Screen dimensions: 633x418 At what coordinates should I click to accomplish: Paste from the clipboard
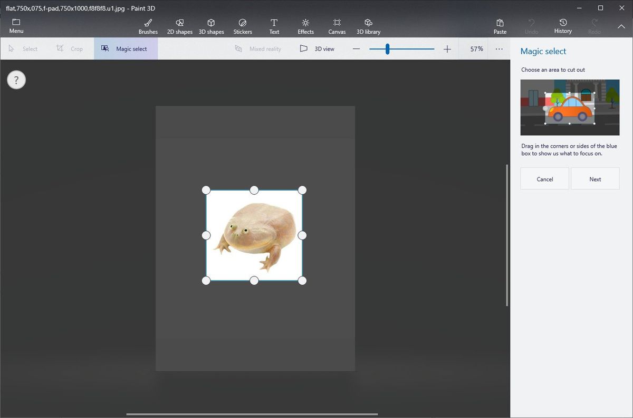tap(500, 25)
